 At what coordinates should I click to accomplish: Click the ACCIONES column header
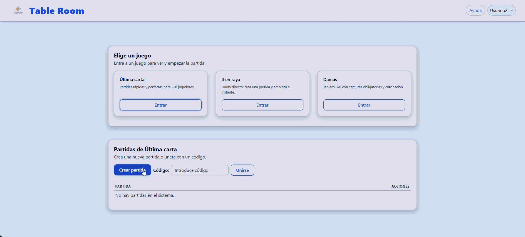[400, 186]
